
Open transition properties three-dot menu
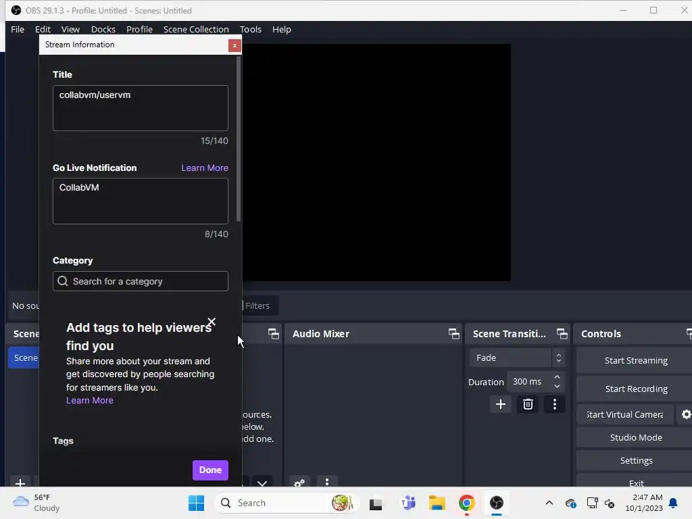coord(555,404)
